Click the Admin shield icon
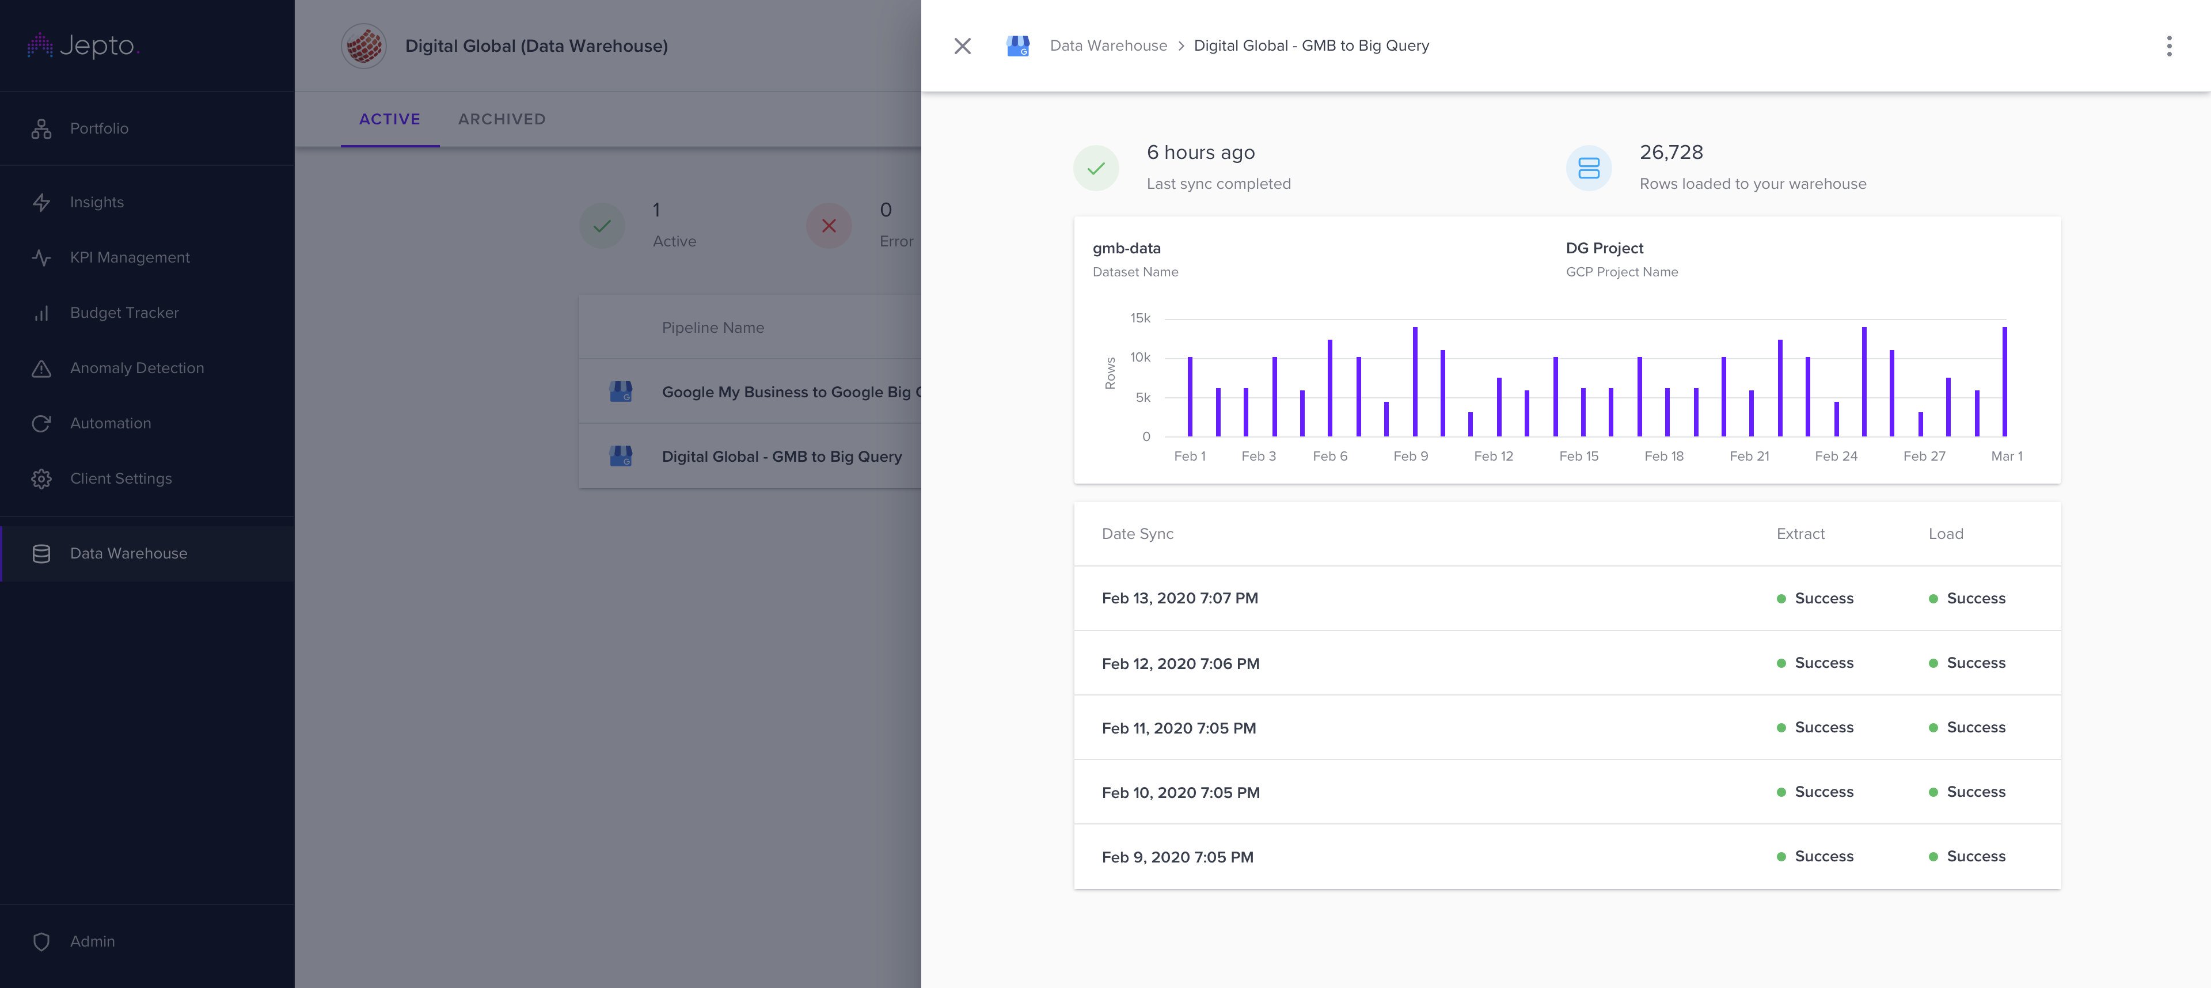The image size is (2211, 988). (41, 941)
